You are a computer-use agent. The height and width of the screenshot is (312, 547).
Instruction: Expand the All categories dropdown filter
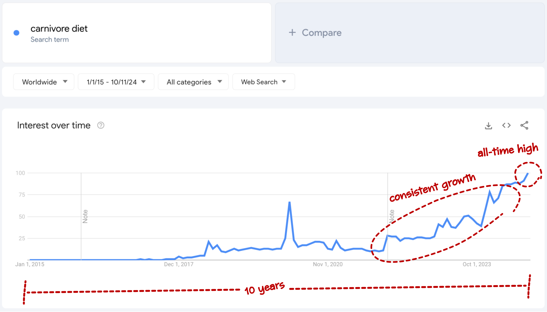pyautogui.click(x=192, y=82)
